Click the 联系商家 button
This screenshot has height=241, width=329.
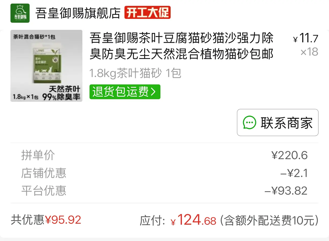278,123
